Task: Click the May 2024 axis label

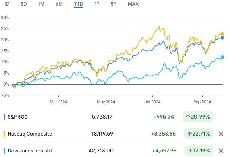Action: click(106, 102)
